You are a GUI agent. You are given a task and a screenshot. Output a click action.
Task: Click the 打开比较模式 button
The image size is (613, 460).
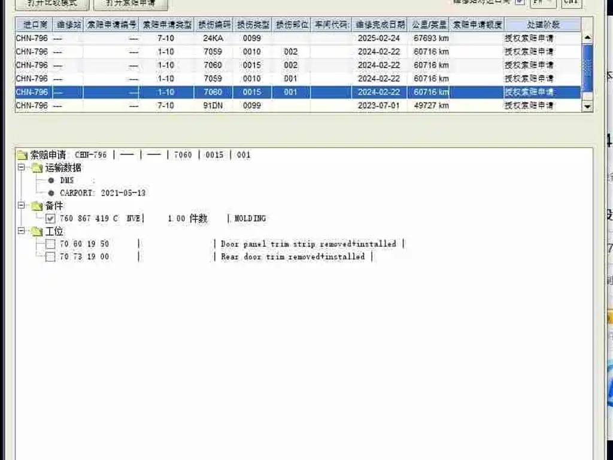click(x=53, y=4)
